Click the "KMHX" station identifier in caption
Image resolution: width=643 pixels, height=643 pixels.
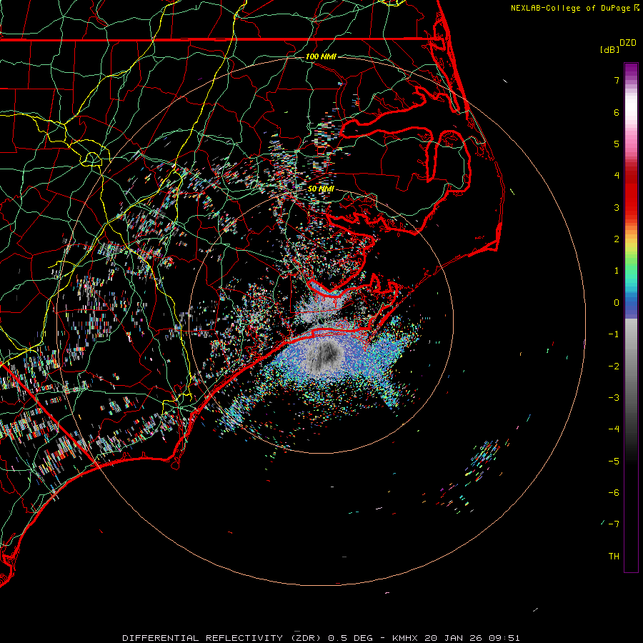tap(404, 638)
